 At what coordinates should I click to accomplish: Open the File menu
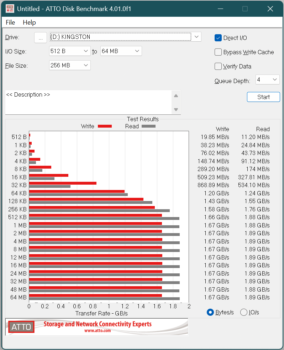pyautogui.click(x=10, y=22)
